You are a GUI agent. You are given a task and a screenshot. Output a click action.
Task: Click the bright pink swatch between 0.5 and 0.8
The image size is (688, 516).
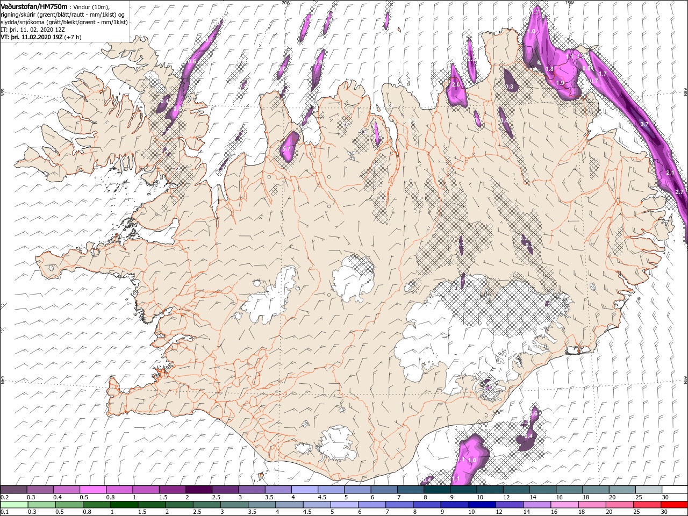click(93, 490)
